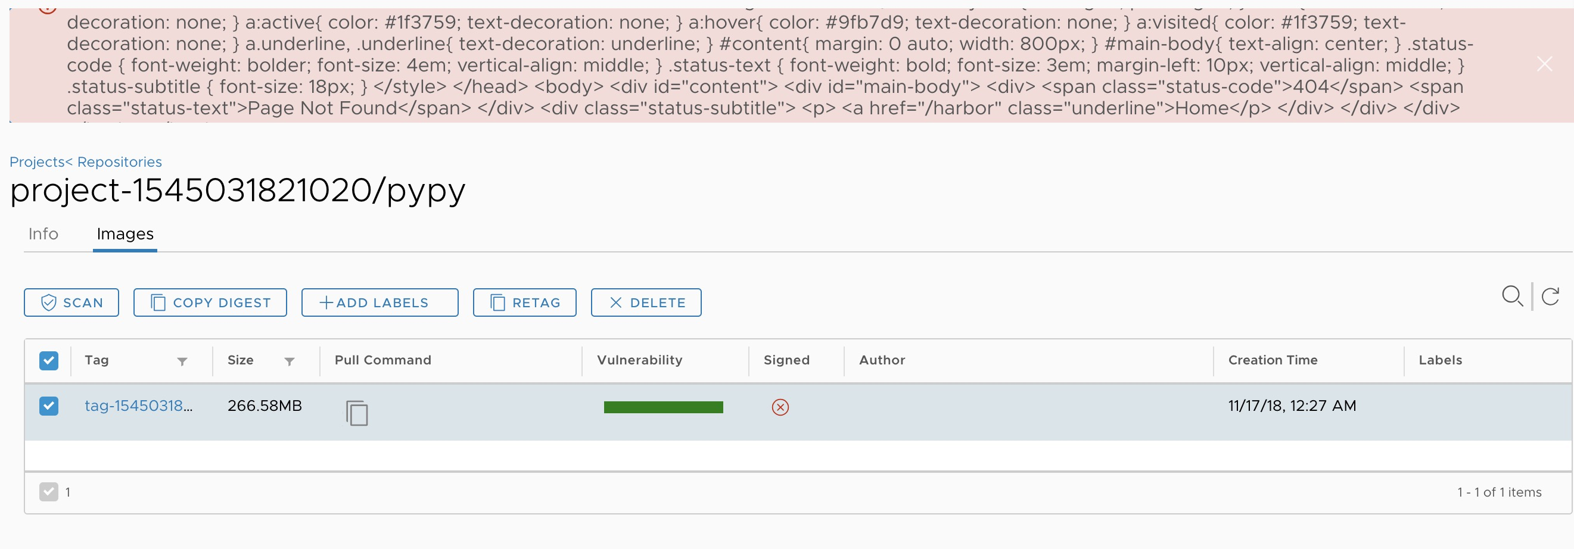Dismiss the error banner with the X
Image resolution: width=1574 pixels, height=549 pixels.
[x=1545, y=64]
